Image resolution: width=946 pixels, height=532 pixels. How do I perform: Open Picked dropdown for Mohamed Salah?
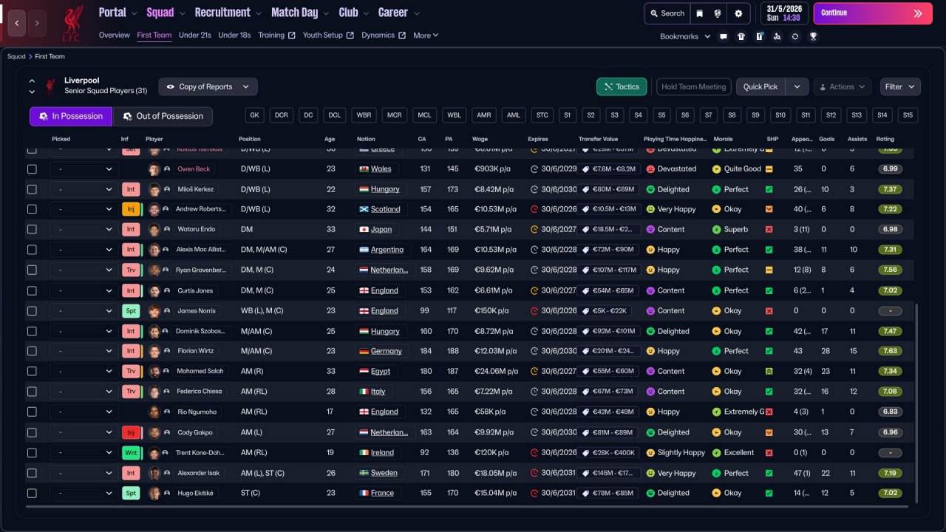tap(84, 372)
